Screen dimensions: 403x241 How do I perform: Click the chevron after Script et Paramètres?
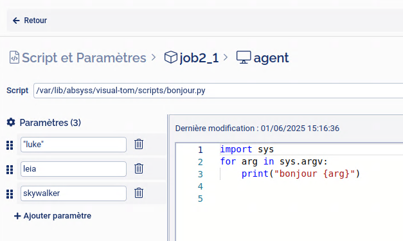tap(154, 57)
